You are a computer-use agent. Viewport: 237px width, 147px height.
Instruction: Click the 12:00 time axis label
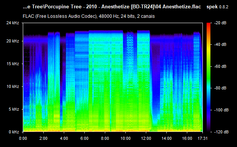tap(146, 138)
